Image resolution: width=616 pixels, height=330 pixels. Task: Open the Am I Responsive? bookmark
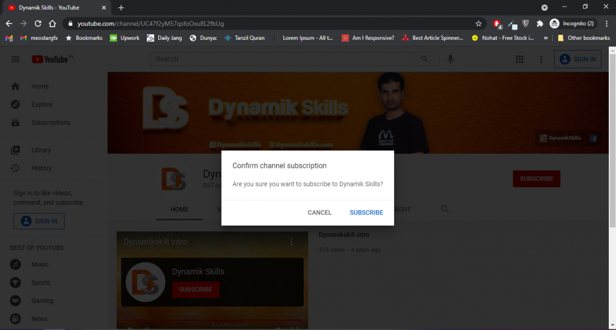[x=368, y=38]
